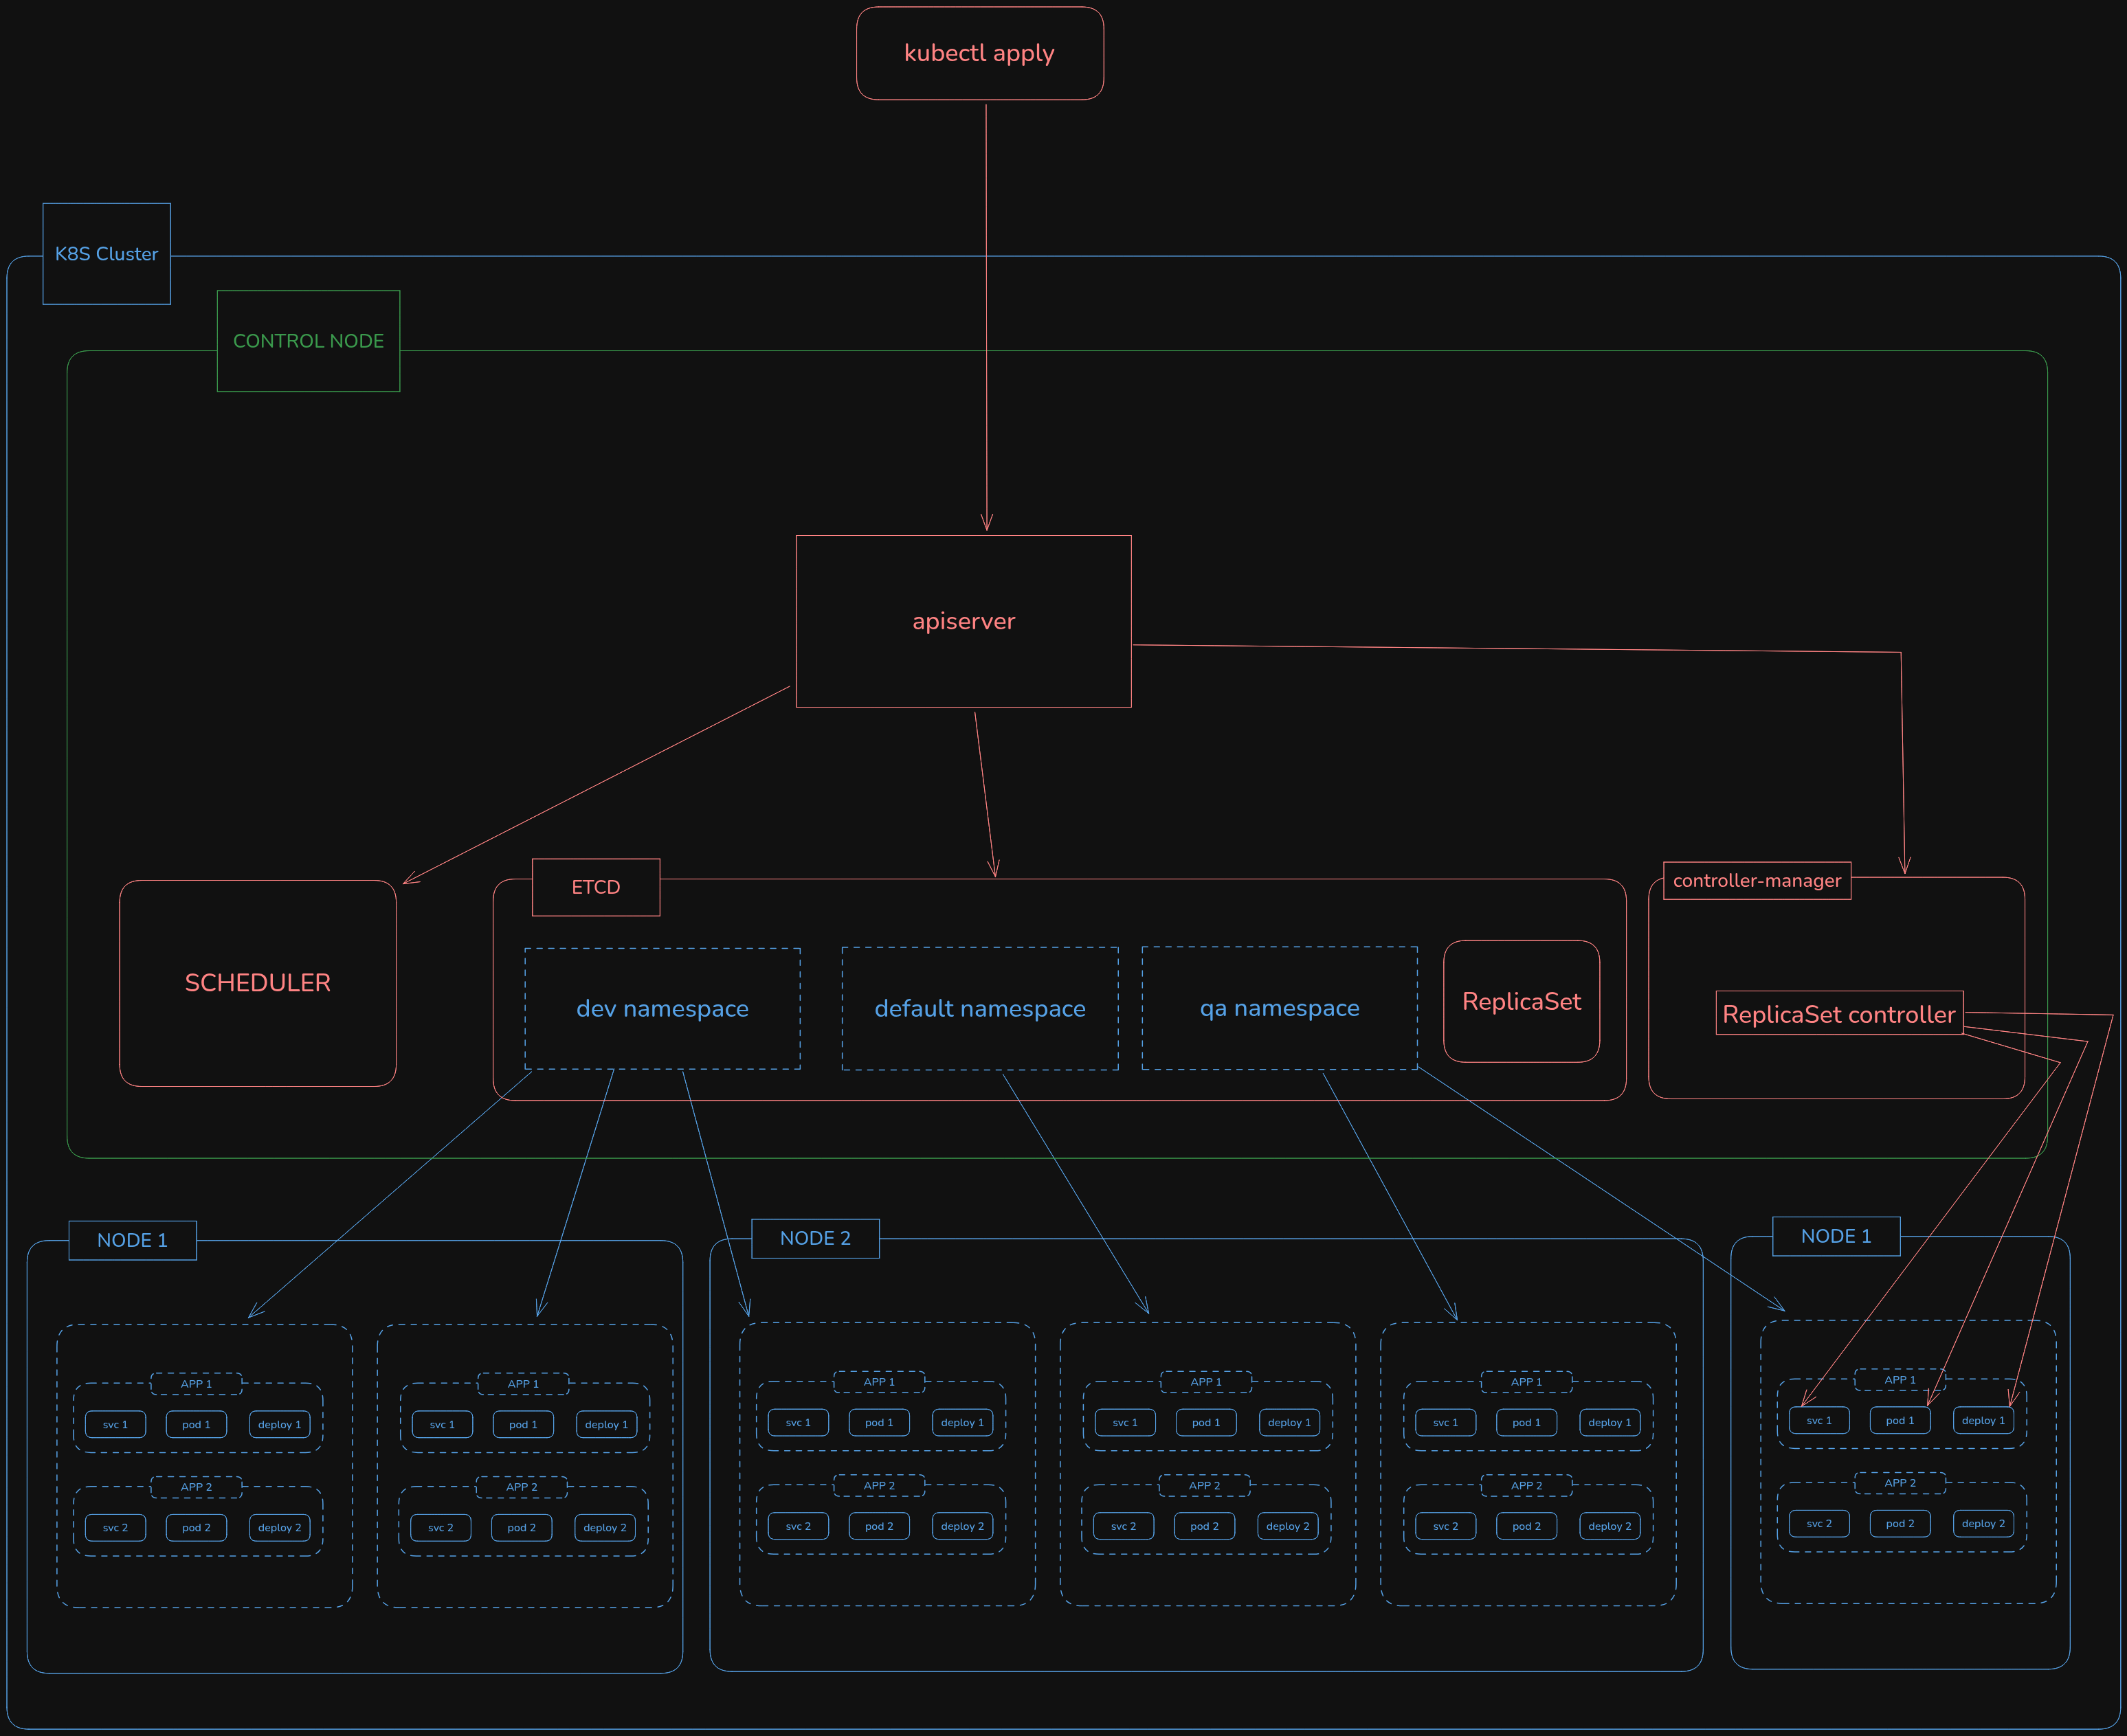Select the ReplicaSet node
The width and height of the screenshot is (2127, 1736).
click(x=1521, y=1001)
